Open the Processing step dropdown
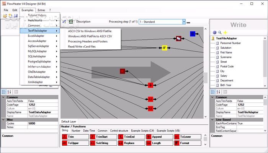The width and height of the screenshot is (268, 153). pyautogui.click(x=184, y=22)
